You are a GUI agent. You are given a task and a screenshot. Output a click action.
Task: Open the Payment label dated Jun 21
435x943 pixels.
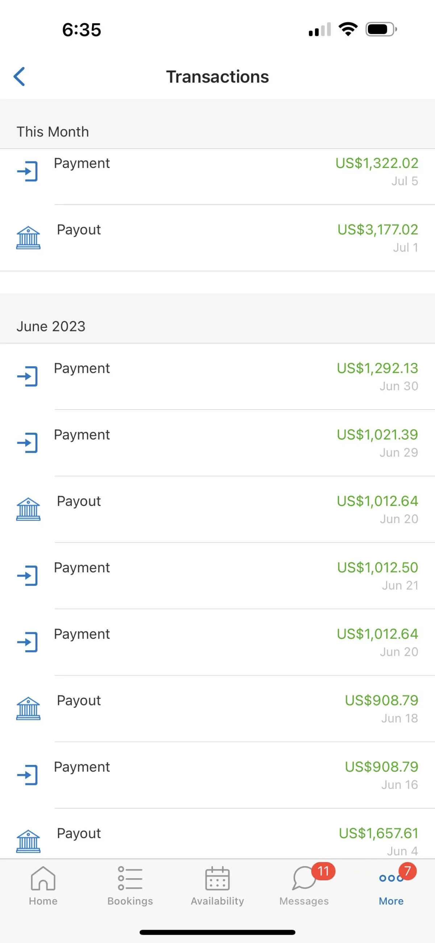pyautogui.click(x=82, y=568)
